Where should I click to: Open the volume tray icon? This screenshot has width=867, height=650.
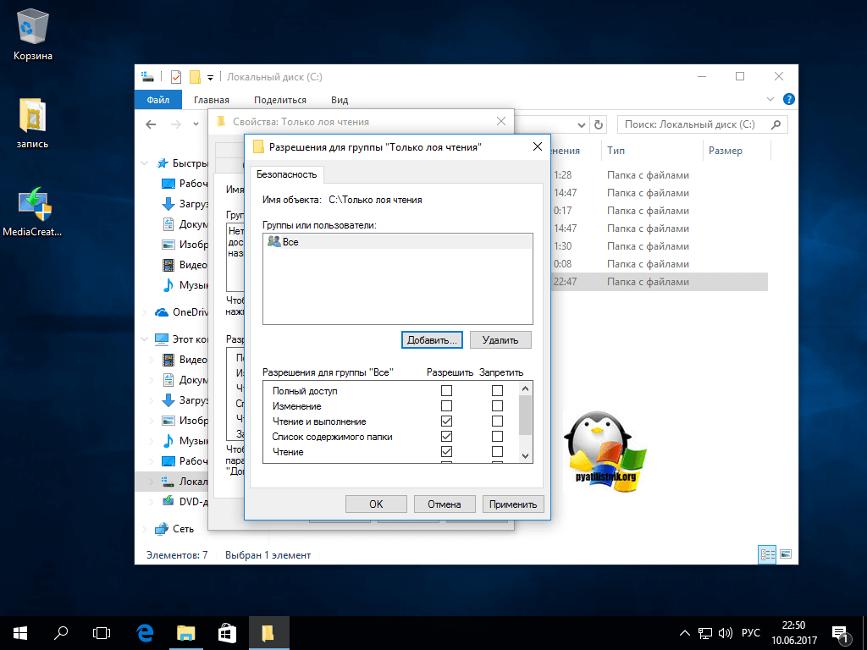[x=725, y=633]
